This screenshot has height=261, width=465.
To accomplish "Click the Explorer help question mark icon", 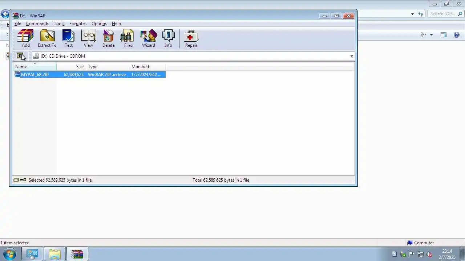I will [457, 35].
